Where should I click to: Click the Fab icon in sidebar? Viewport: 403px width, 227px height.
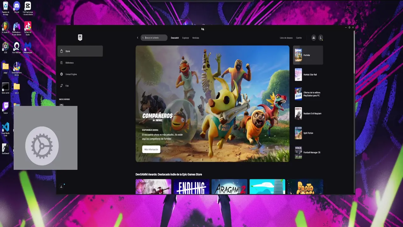point(62,86)
